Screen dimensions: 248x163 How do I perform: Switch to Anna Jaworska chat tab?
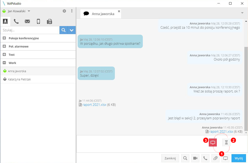[x=101, y=14]
